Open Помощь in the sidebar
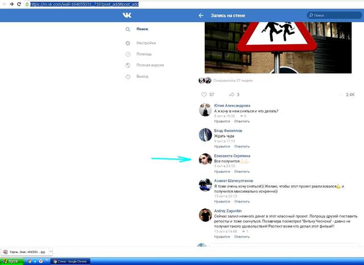364x265 pixels. pos(144,54)
